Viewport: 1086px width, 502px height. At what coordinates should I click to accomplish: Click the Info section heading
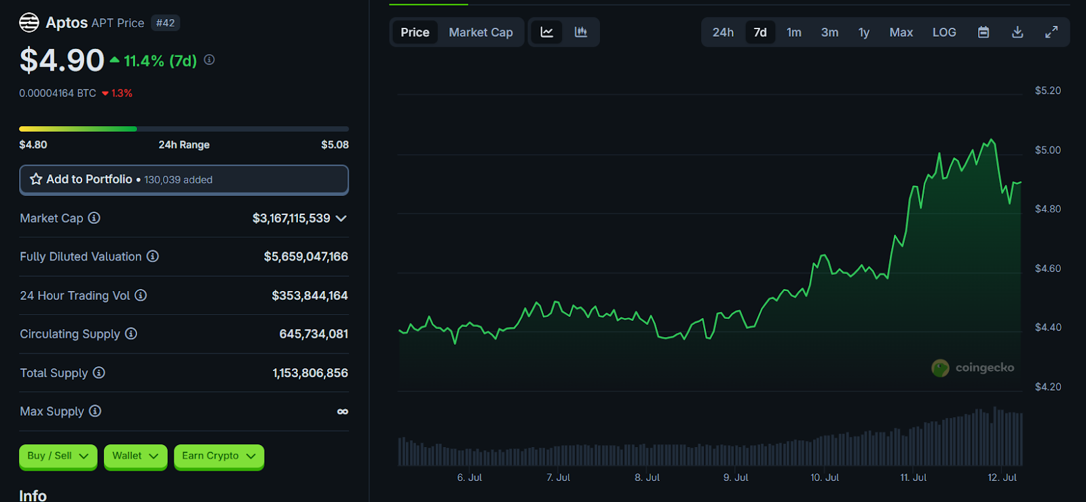point(33,495)
